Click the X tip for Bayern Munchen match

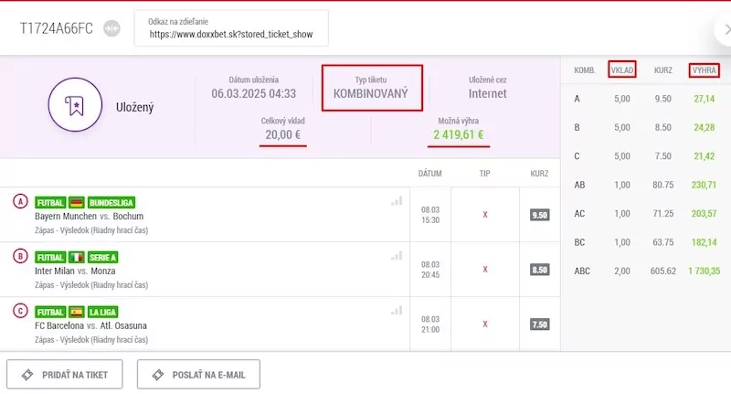[485, 215]
